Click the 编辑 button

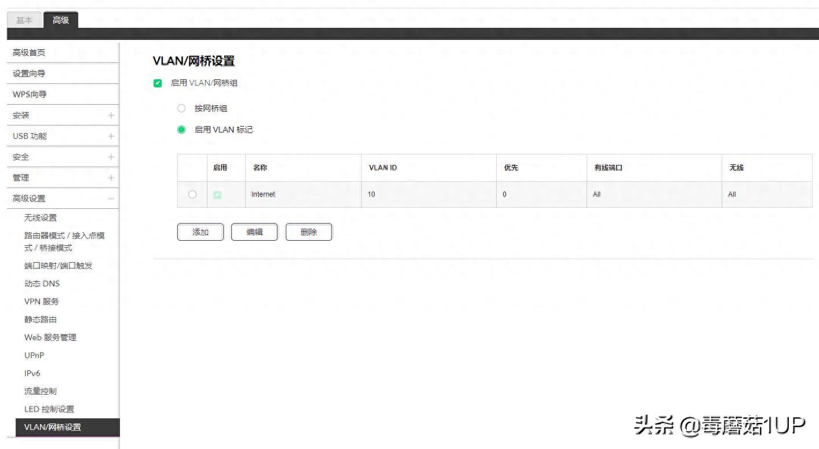(254, 231)
